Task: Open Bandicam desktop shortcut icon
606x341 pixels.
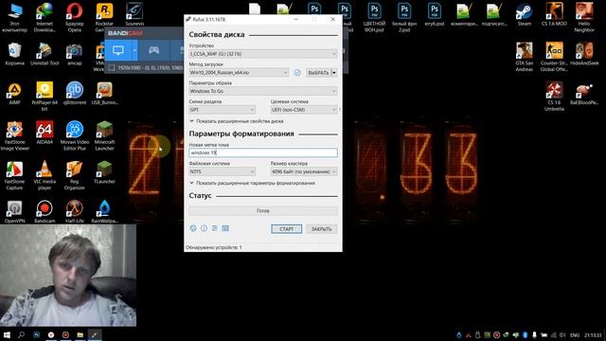Action: point(45,212)
